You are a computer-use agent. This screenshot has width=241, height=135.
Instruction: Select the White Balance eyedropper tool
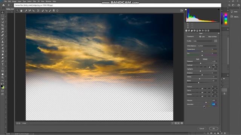pos(26,11)
